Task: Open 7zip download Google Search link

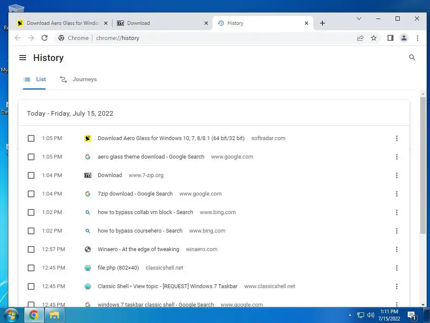Action: [x=135, y=194]
